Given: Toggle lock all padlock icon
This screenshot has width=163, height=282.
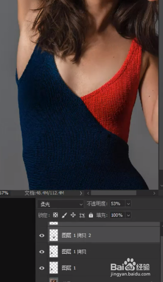Looking at the screenshot, I should coord(91,215).
